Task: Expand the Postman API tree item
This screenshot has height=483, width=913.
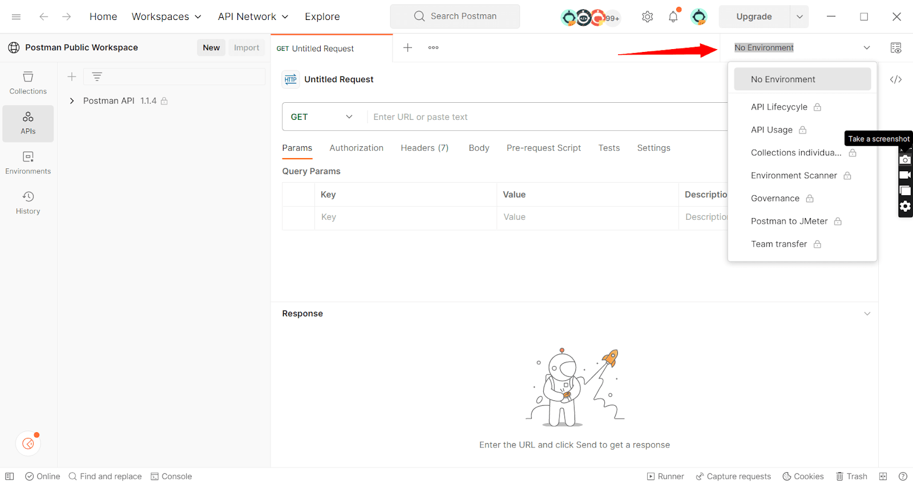Action: coord(72,101)
